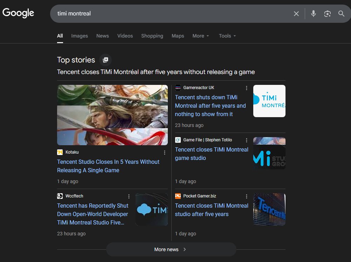Viewport: 351px width, 262px height.
Task: Click the Wccftech source name
Action: pyautogui.click(x=74, y=196)
